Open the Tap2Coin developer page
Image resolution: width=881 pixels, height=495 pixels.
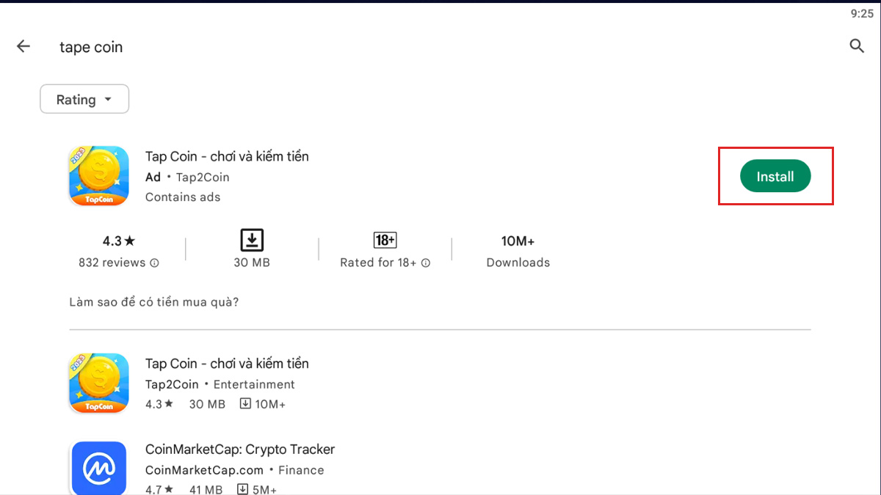[201, 177]
